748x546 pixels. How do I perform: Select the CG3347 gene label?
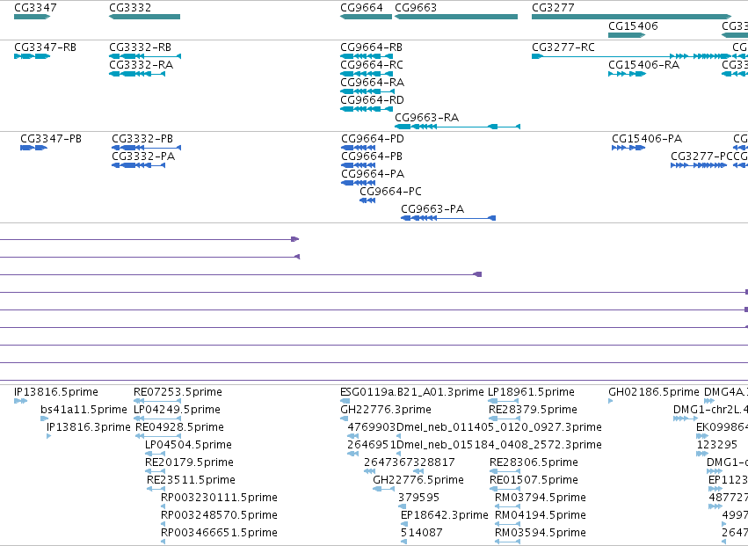coord(35,8)
